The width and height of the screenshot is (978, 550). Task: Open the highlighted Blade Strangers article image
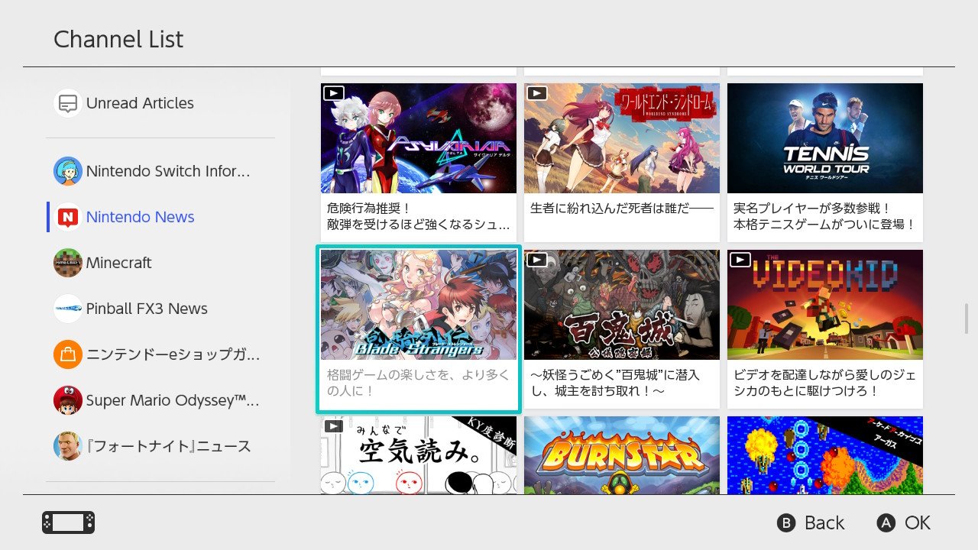419,305
